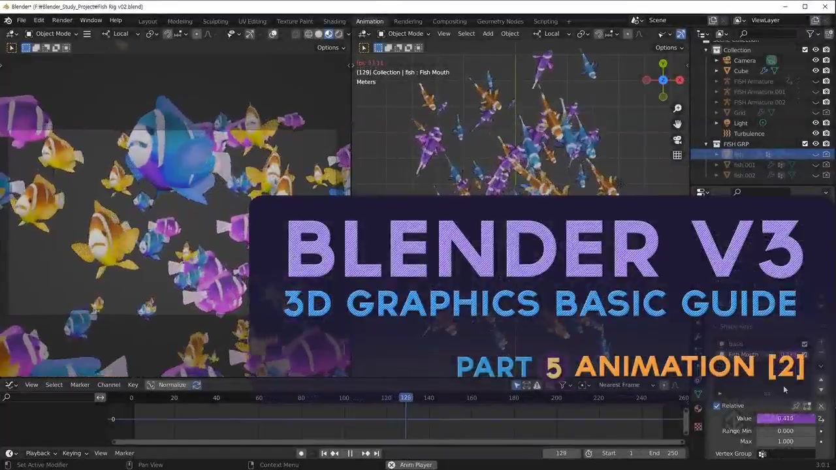The width and height of the screenshot is (836, 470).
Task: Open the outliner filter funnel
Action: (810, 34)
